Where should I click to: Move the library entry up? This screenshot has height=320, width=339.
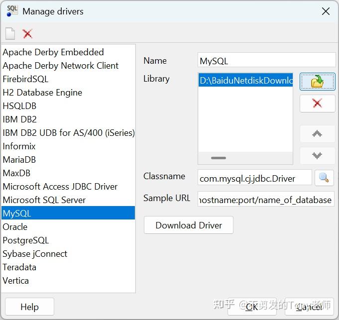point(317,134)
